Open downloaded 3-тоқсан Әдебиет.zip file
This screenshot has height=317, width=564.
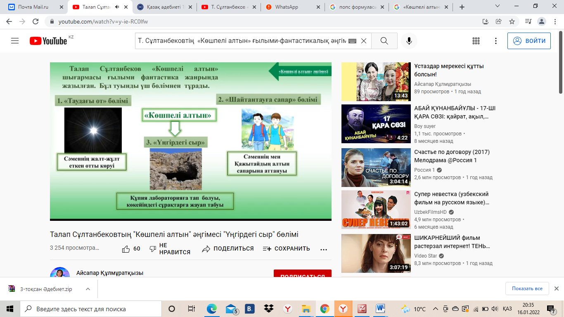45,289
